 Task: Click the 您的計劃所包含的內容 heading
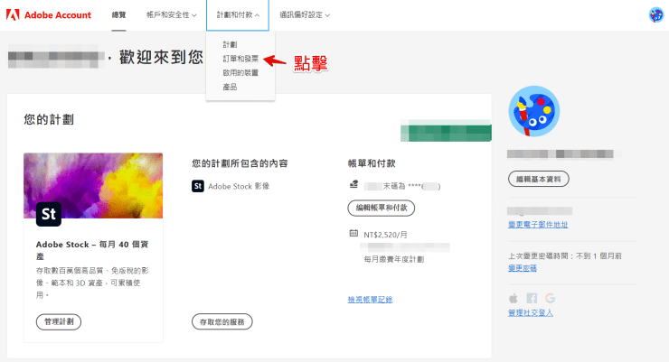(240, 163)
